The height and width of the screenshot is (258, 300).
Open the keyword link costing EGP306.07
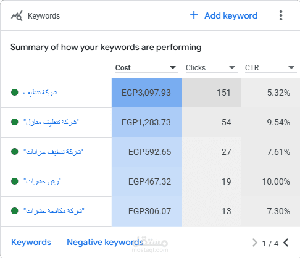[54, 211]
